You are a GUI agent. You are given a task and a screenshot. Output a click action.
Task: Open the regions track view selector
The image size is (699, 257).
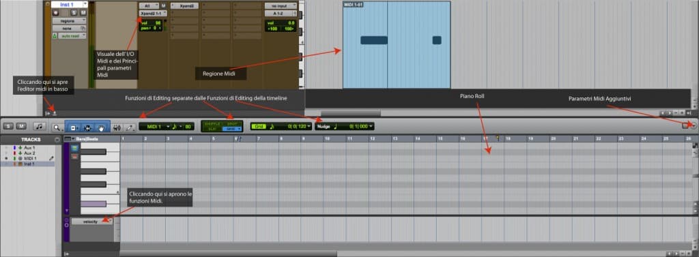69,20
